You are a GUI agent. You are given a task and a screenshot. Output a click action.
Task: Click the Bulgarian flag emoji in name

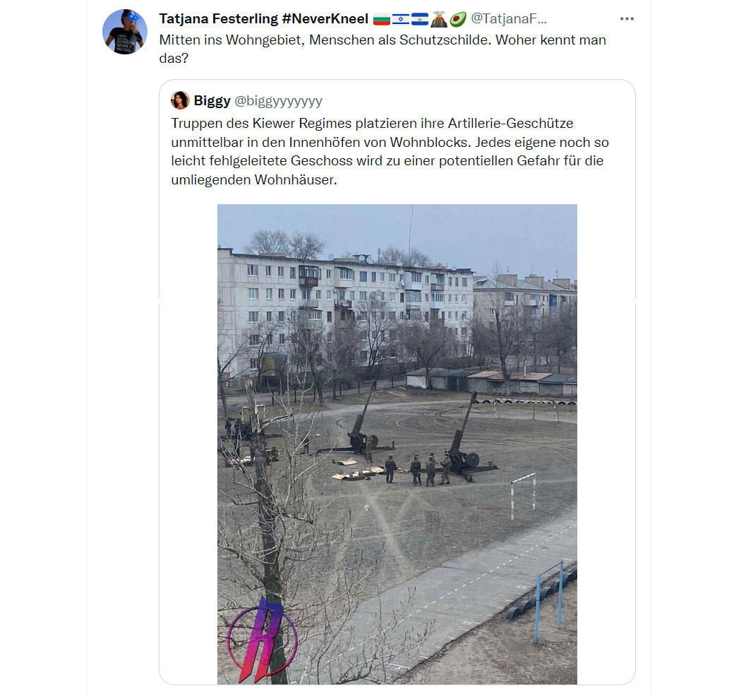381,19
